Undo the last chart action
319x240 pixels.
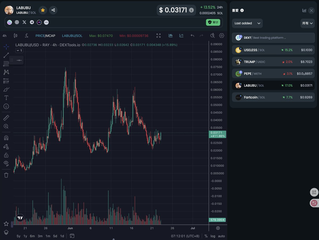(x=192, y=36)
